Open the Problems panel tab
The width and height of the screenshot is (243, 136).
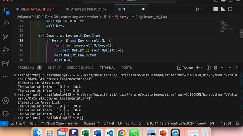[x=26, y=68]
